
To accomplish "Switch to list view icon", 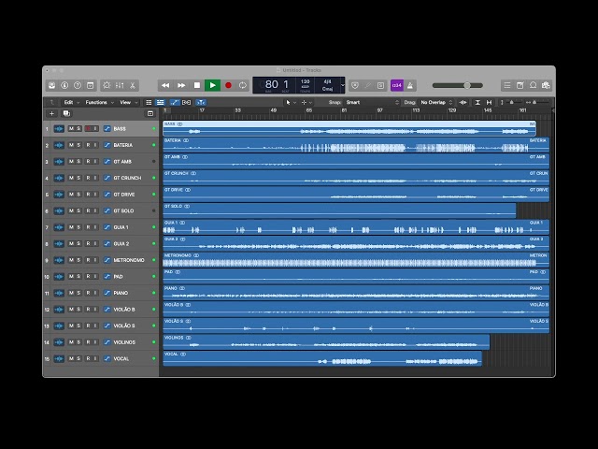I will coord(161,102).
